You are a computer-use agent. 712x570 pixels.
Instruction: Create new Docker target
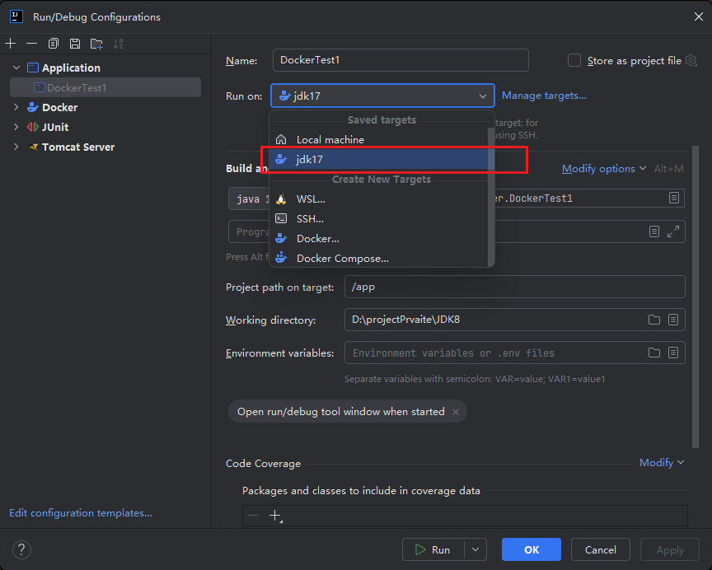[x=379, y=238]
